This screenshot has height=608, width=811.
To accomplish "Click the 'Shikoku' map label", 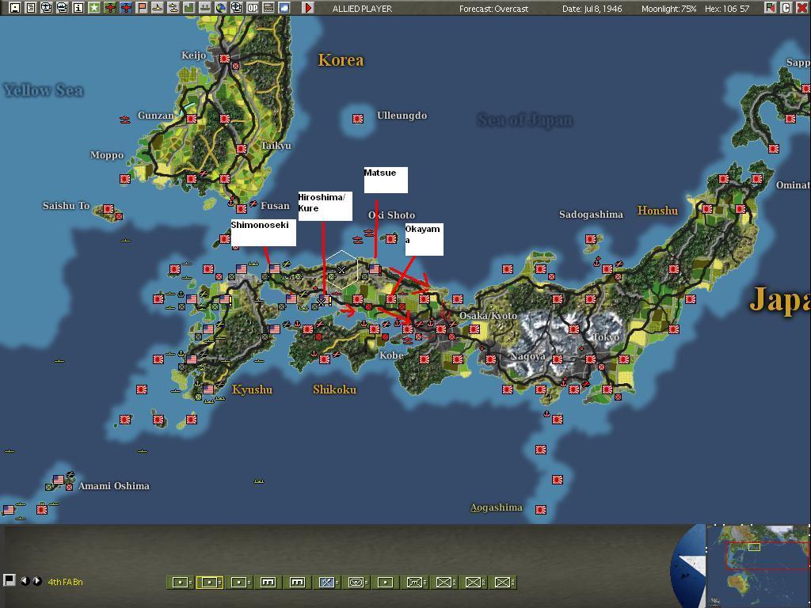I will click(334, 389).
